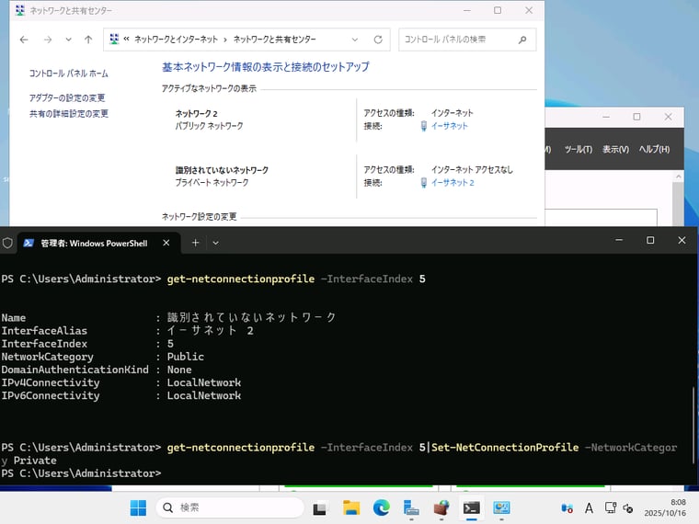Expand the address bar history dropdown

click(x=355, y=40)
